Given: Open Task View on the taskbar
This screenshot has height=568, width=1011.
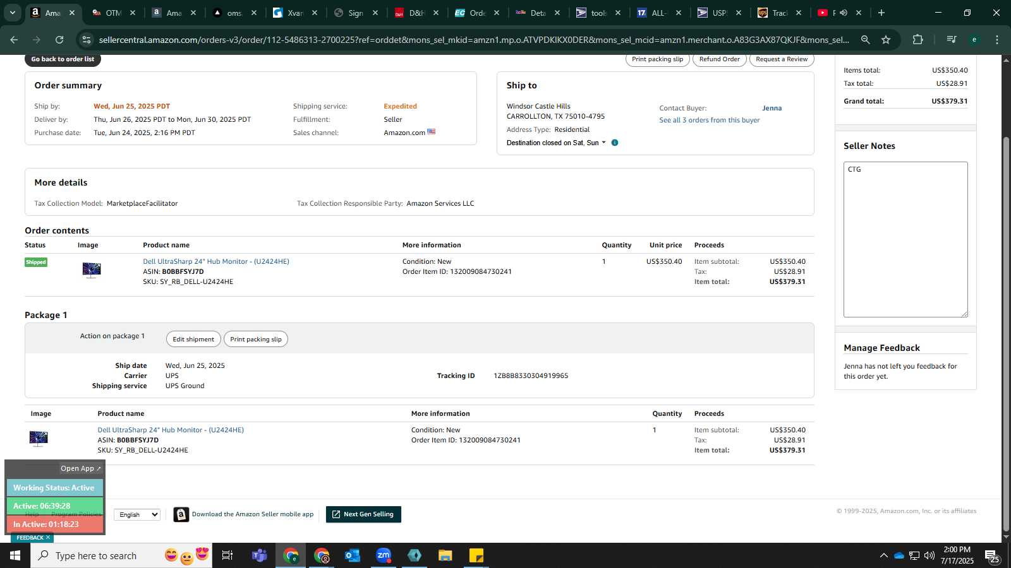Looking at the screenshot, I should (227, 555).
